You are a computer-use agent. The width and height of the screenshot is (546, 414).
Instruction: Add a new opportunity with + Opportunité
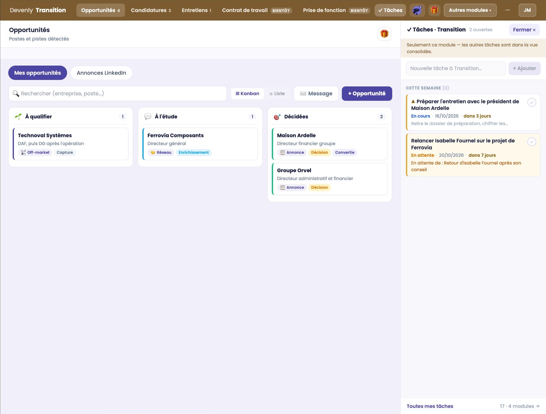coord(367,94)
